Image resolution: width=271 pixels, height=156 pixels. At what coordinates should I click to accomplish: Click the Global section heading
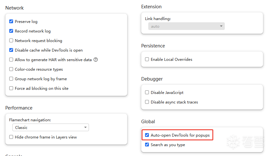pos(148,122)
